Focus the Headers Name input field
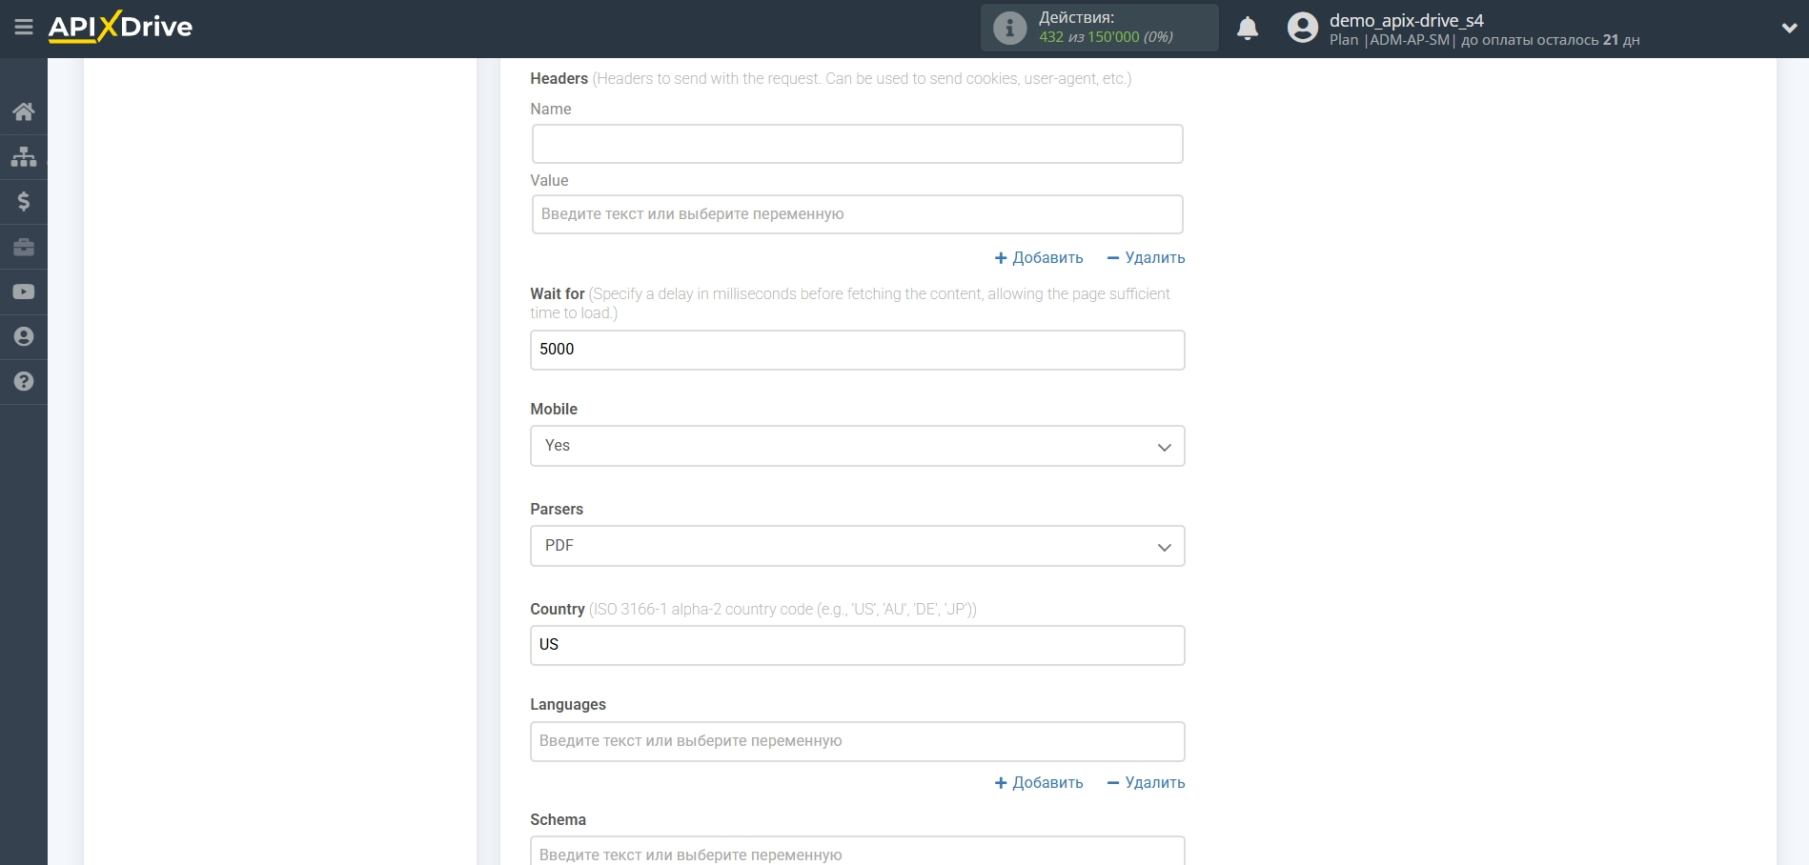 click(857, 144)
